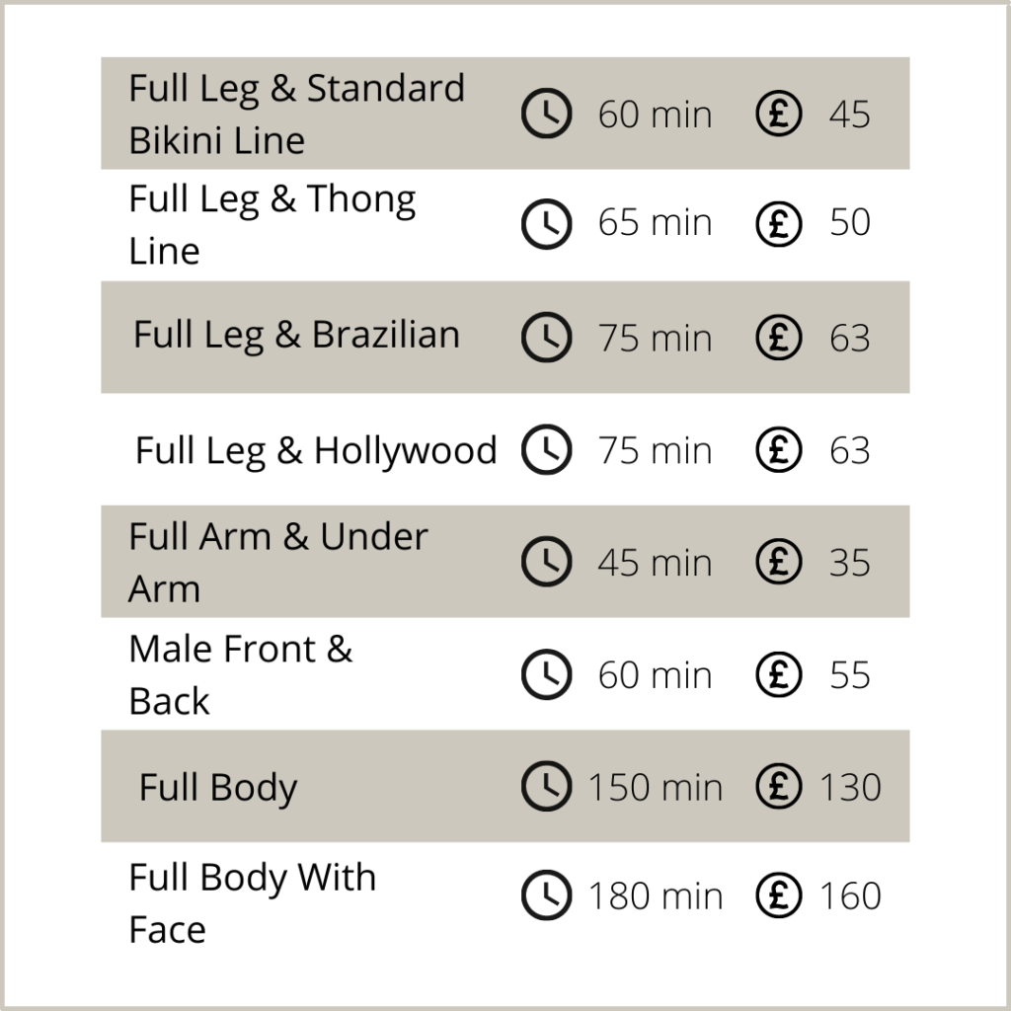Select Full Leg & Standard Bikini Line service
Viewport: 1011px width, 1011px height.
tap(296, 115)
